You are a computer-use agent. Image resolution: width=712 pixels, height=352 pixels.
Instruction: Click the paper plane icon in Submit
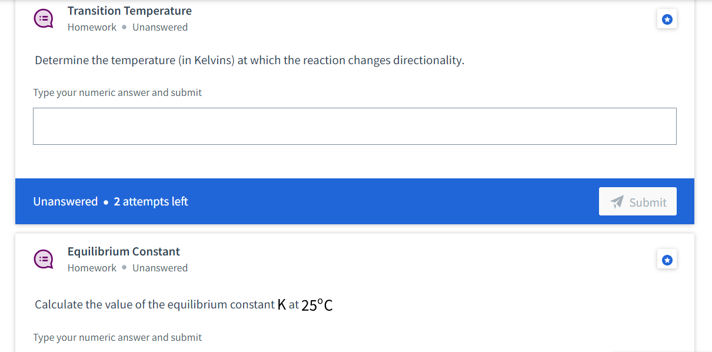point(617,201)
